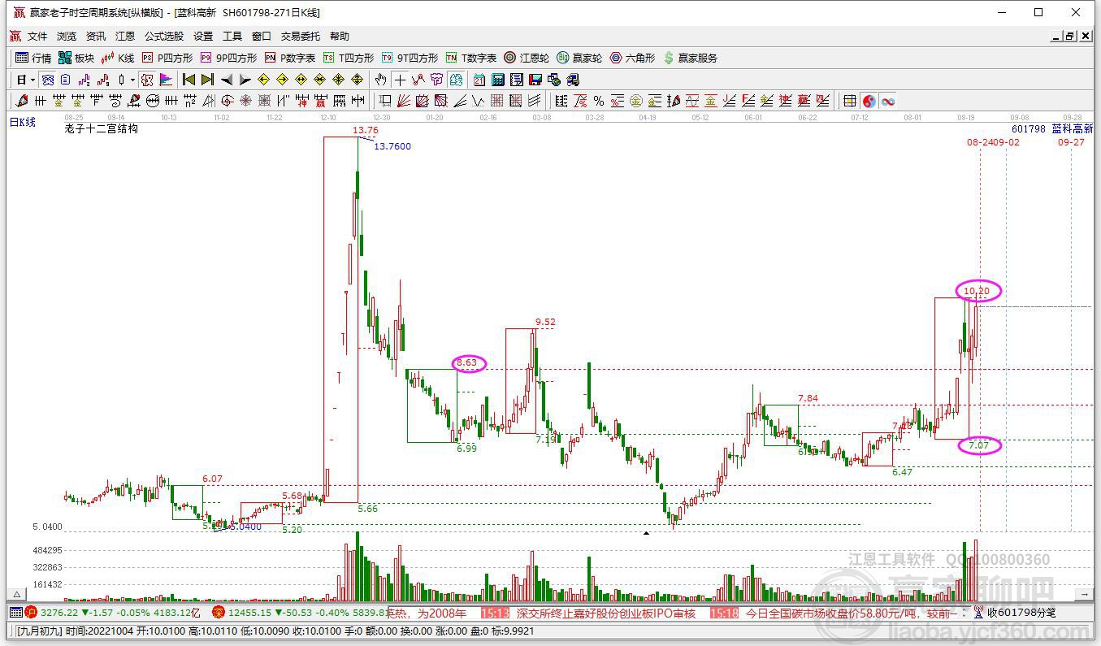Click the colorful flag indicator icon
The width and height of the screenshot is (1101, 646).
166,80
